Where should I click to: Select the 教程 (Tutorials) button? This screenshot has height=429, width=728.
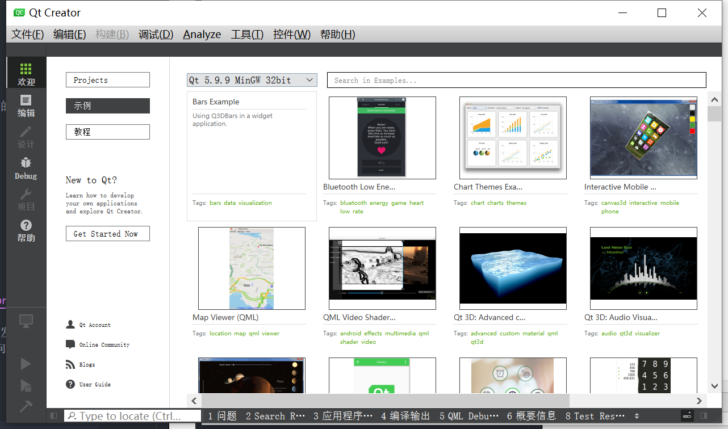click(x=108, y=132)
